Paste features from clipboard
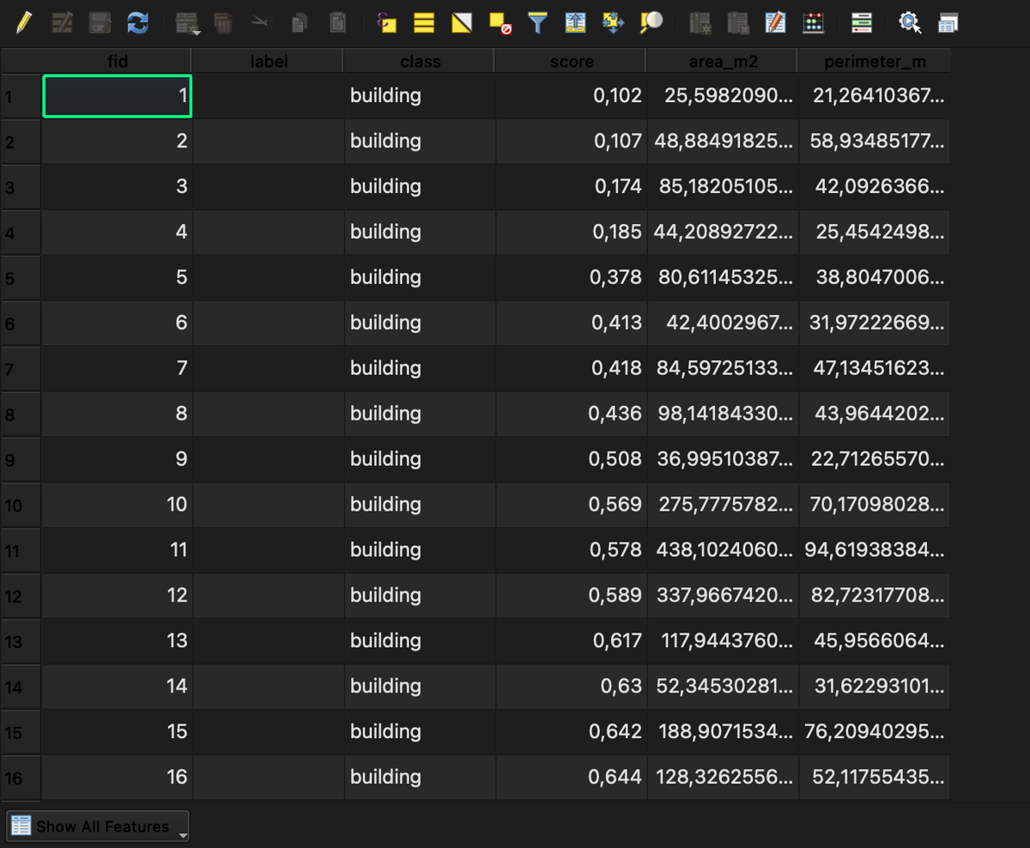The width and height of the screenshot is (1030, 848). pyautogui.click(x=337, y=23)
